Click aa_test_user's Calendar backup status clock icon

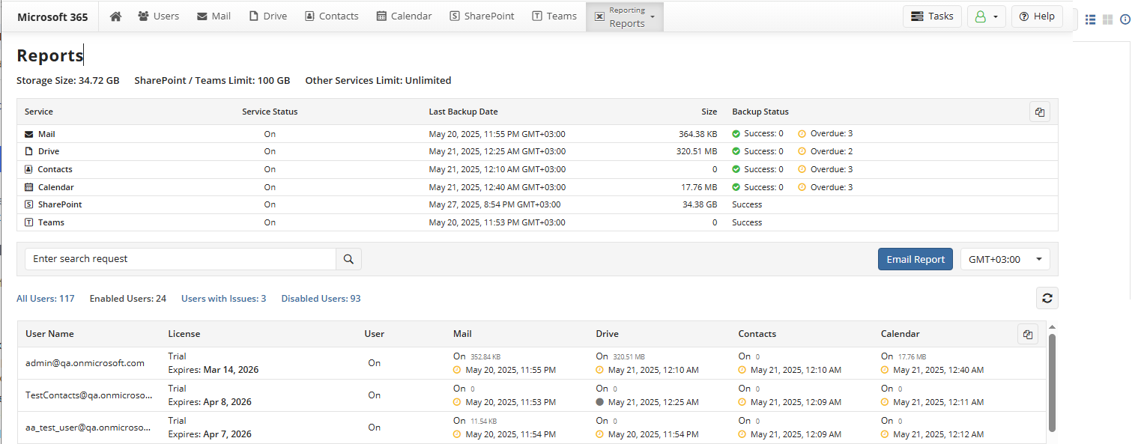click(885, 434)
